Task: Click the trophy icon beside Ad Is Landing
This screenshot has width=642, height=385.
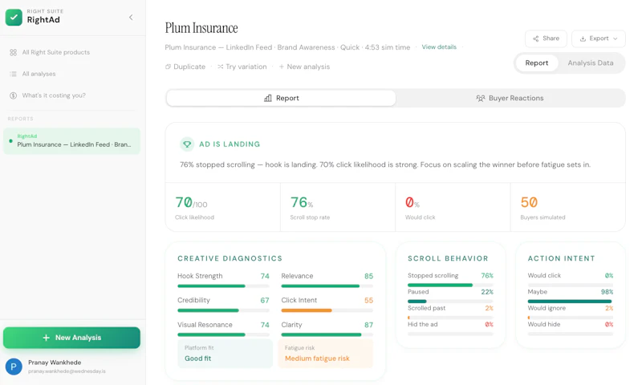Action: click(187, 144)
